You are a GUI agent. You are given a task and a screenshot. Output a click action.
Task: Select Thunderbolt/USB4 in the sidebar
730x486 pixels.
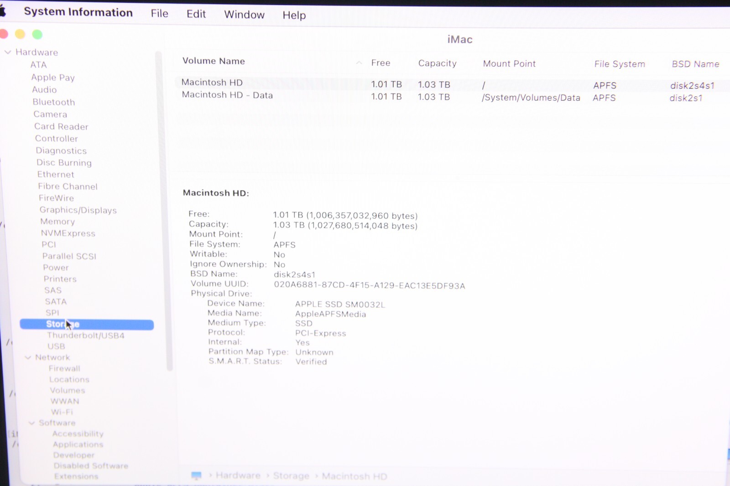coord(86,336)
